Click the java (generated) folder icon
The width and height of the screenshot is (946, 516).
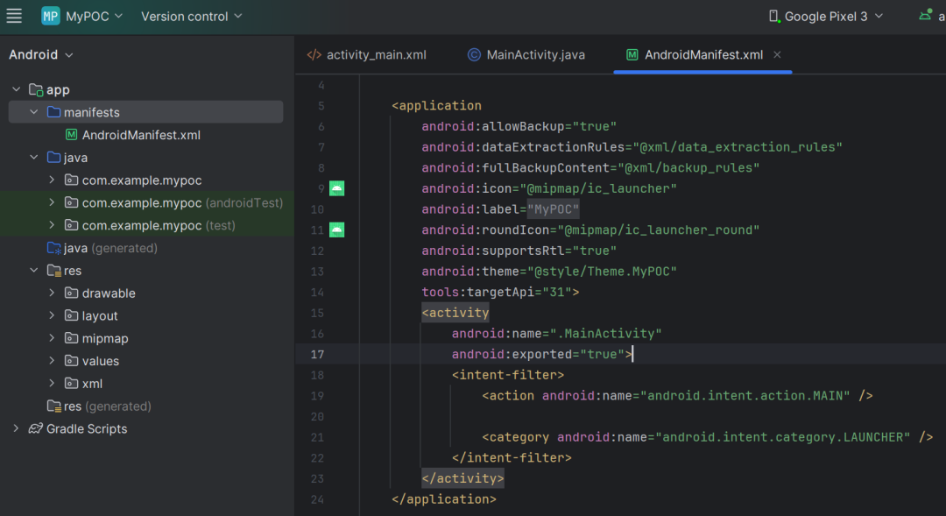54,248
